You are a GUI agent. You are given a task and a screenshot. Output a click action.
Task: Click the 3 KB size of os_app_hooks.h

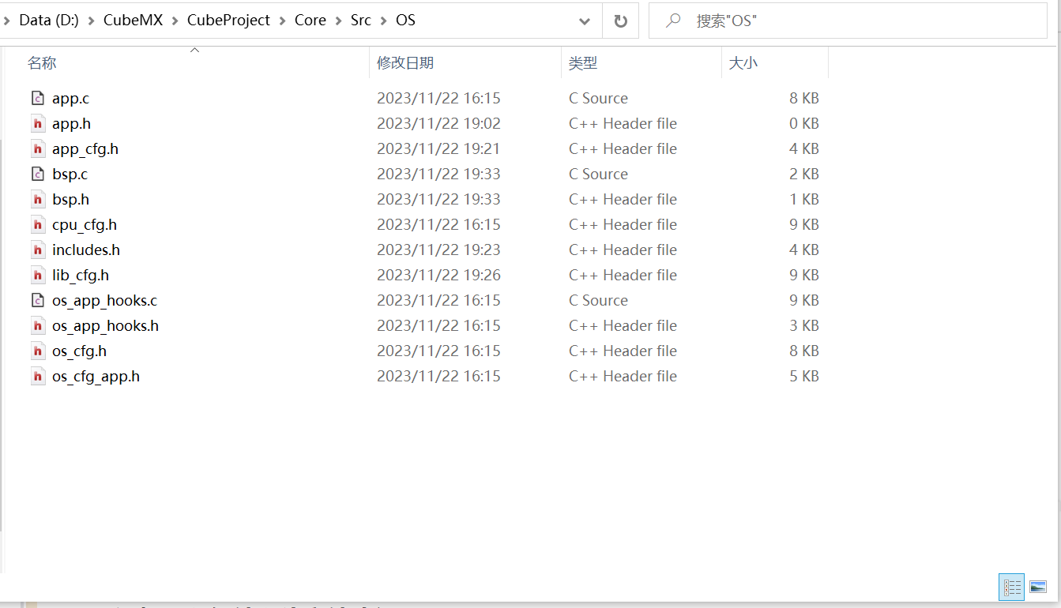pyautogui.click(x=803, y=325)
